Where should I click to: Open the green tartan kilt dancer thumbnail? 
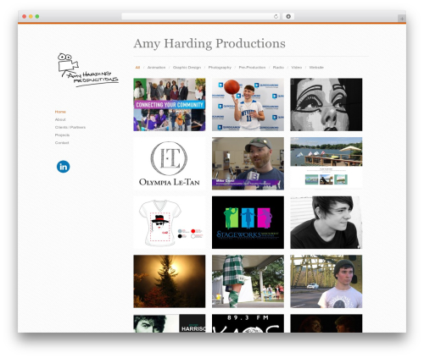248,281
